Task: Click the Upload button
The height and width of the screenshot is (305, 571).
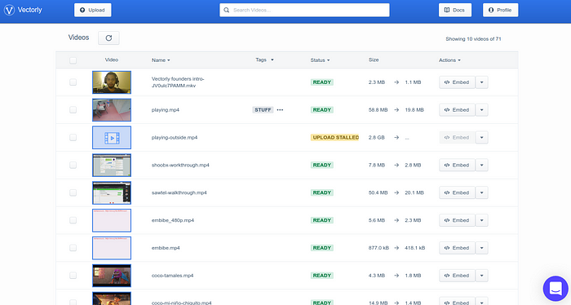Action: 92,10
